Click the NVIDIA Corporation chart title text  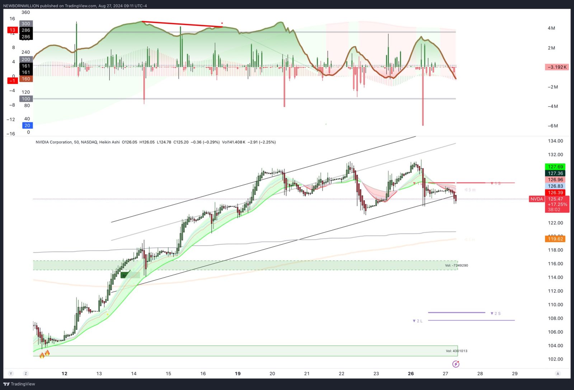tap(54, 142)
